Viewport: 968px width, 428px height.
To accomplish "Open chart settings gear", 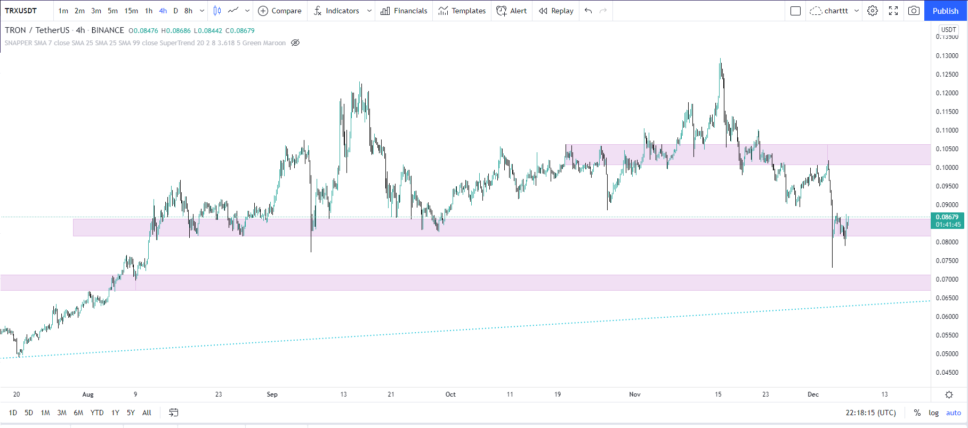I will tap(873, 11).
